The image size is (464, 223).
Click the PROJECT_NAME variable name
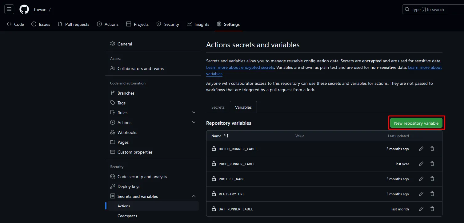[232, 179]
